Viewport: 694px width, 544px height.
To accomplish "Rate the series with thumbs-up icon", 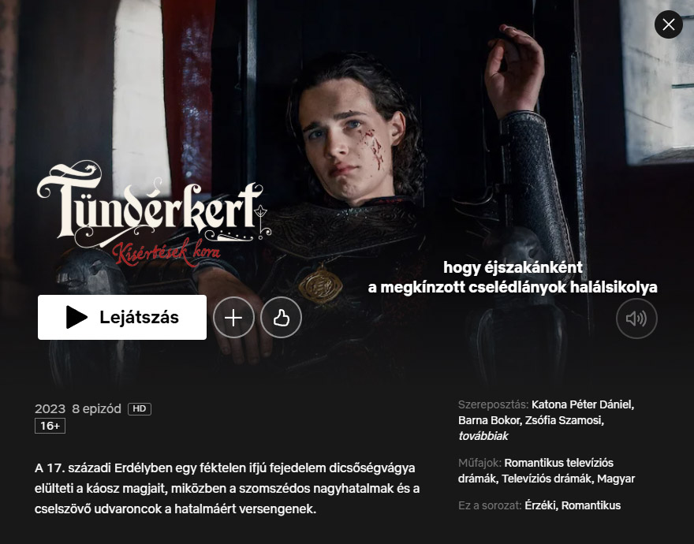I will pyautogui.click(x=281, y=318).
